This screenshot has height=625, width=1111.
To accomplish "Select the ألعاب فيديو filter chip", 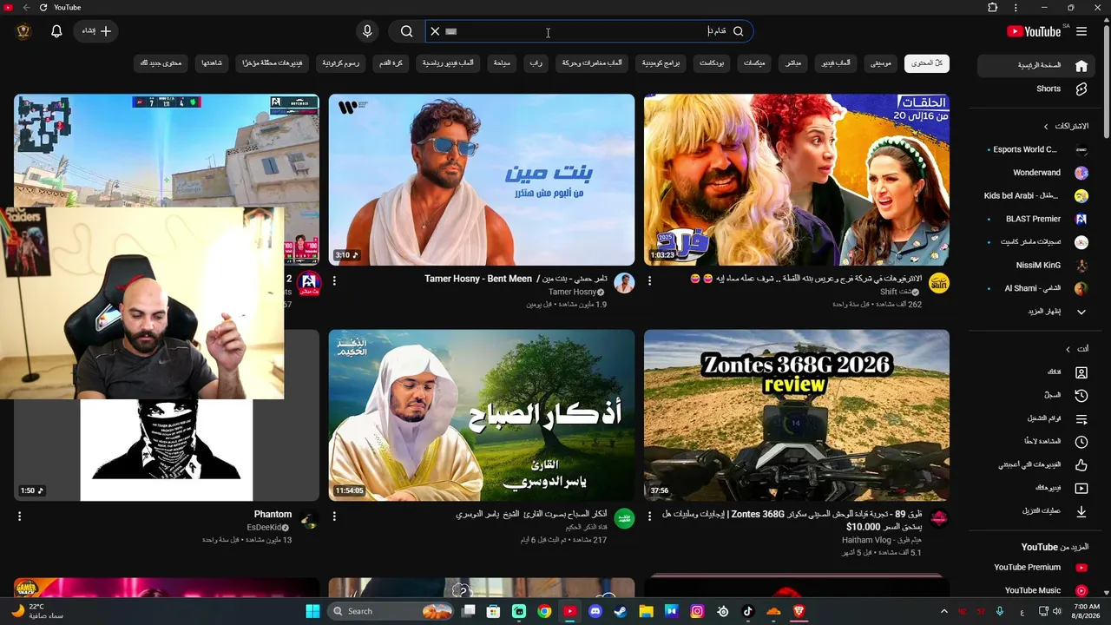I will [x=836, y=63].
